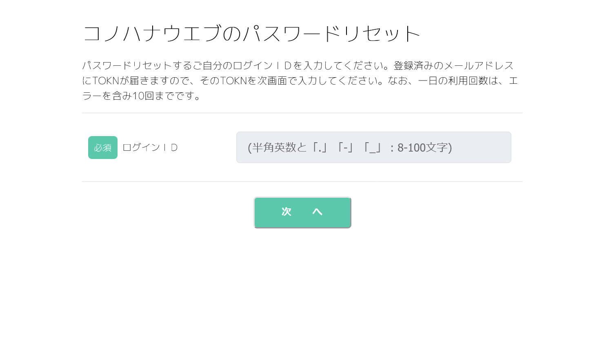Click the ログインID field label
The height and width of the screenshot is (340, 604).
click(150, 148)
